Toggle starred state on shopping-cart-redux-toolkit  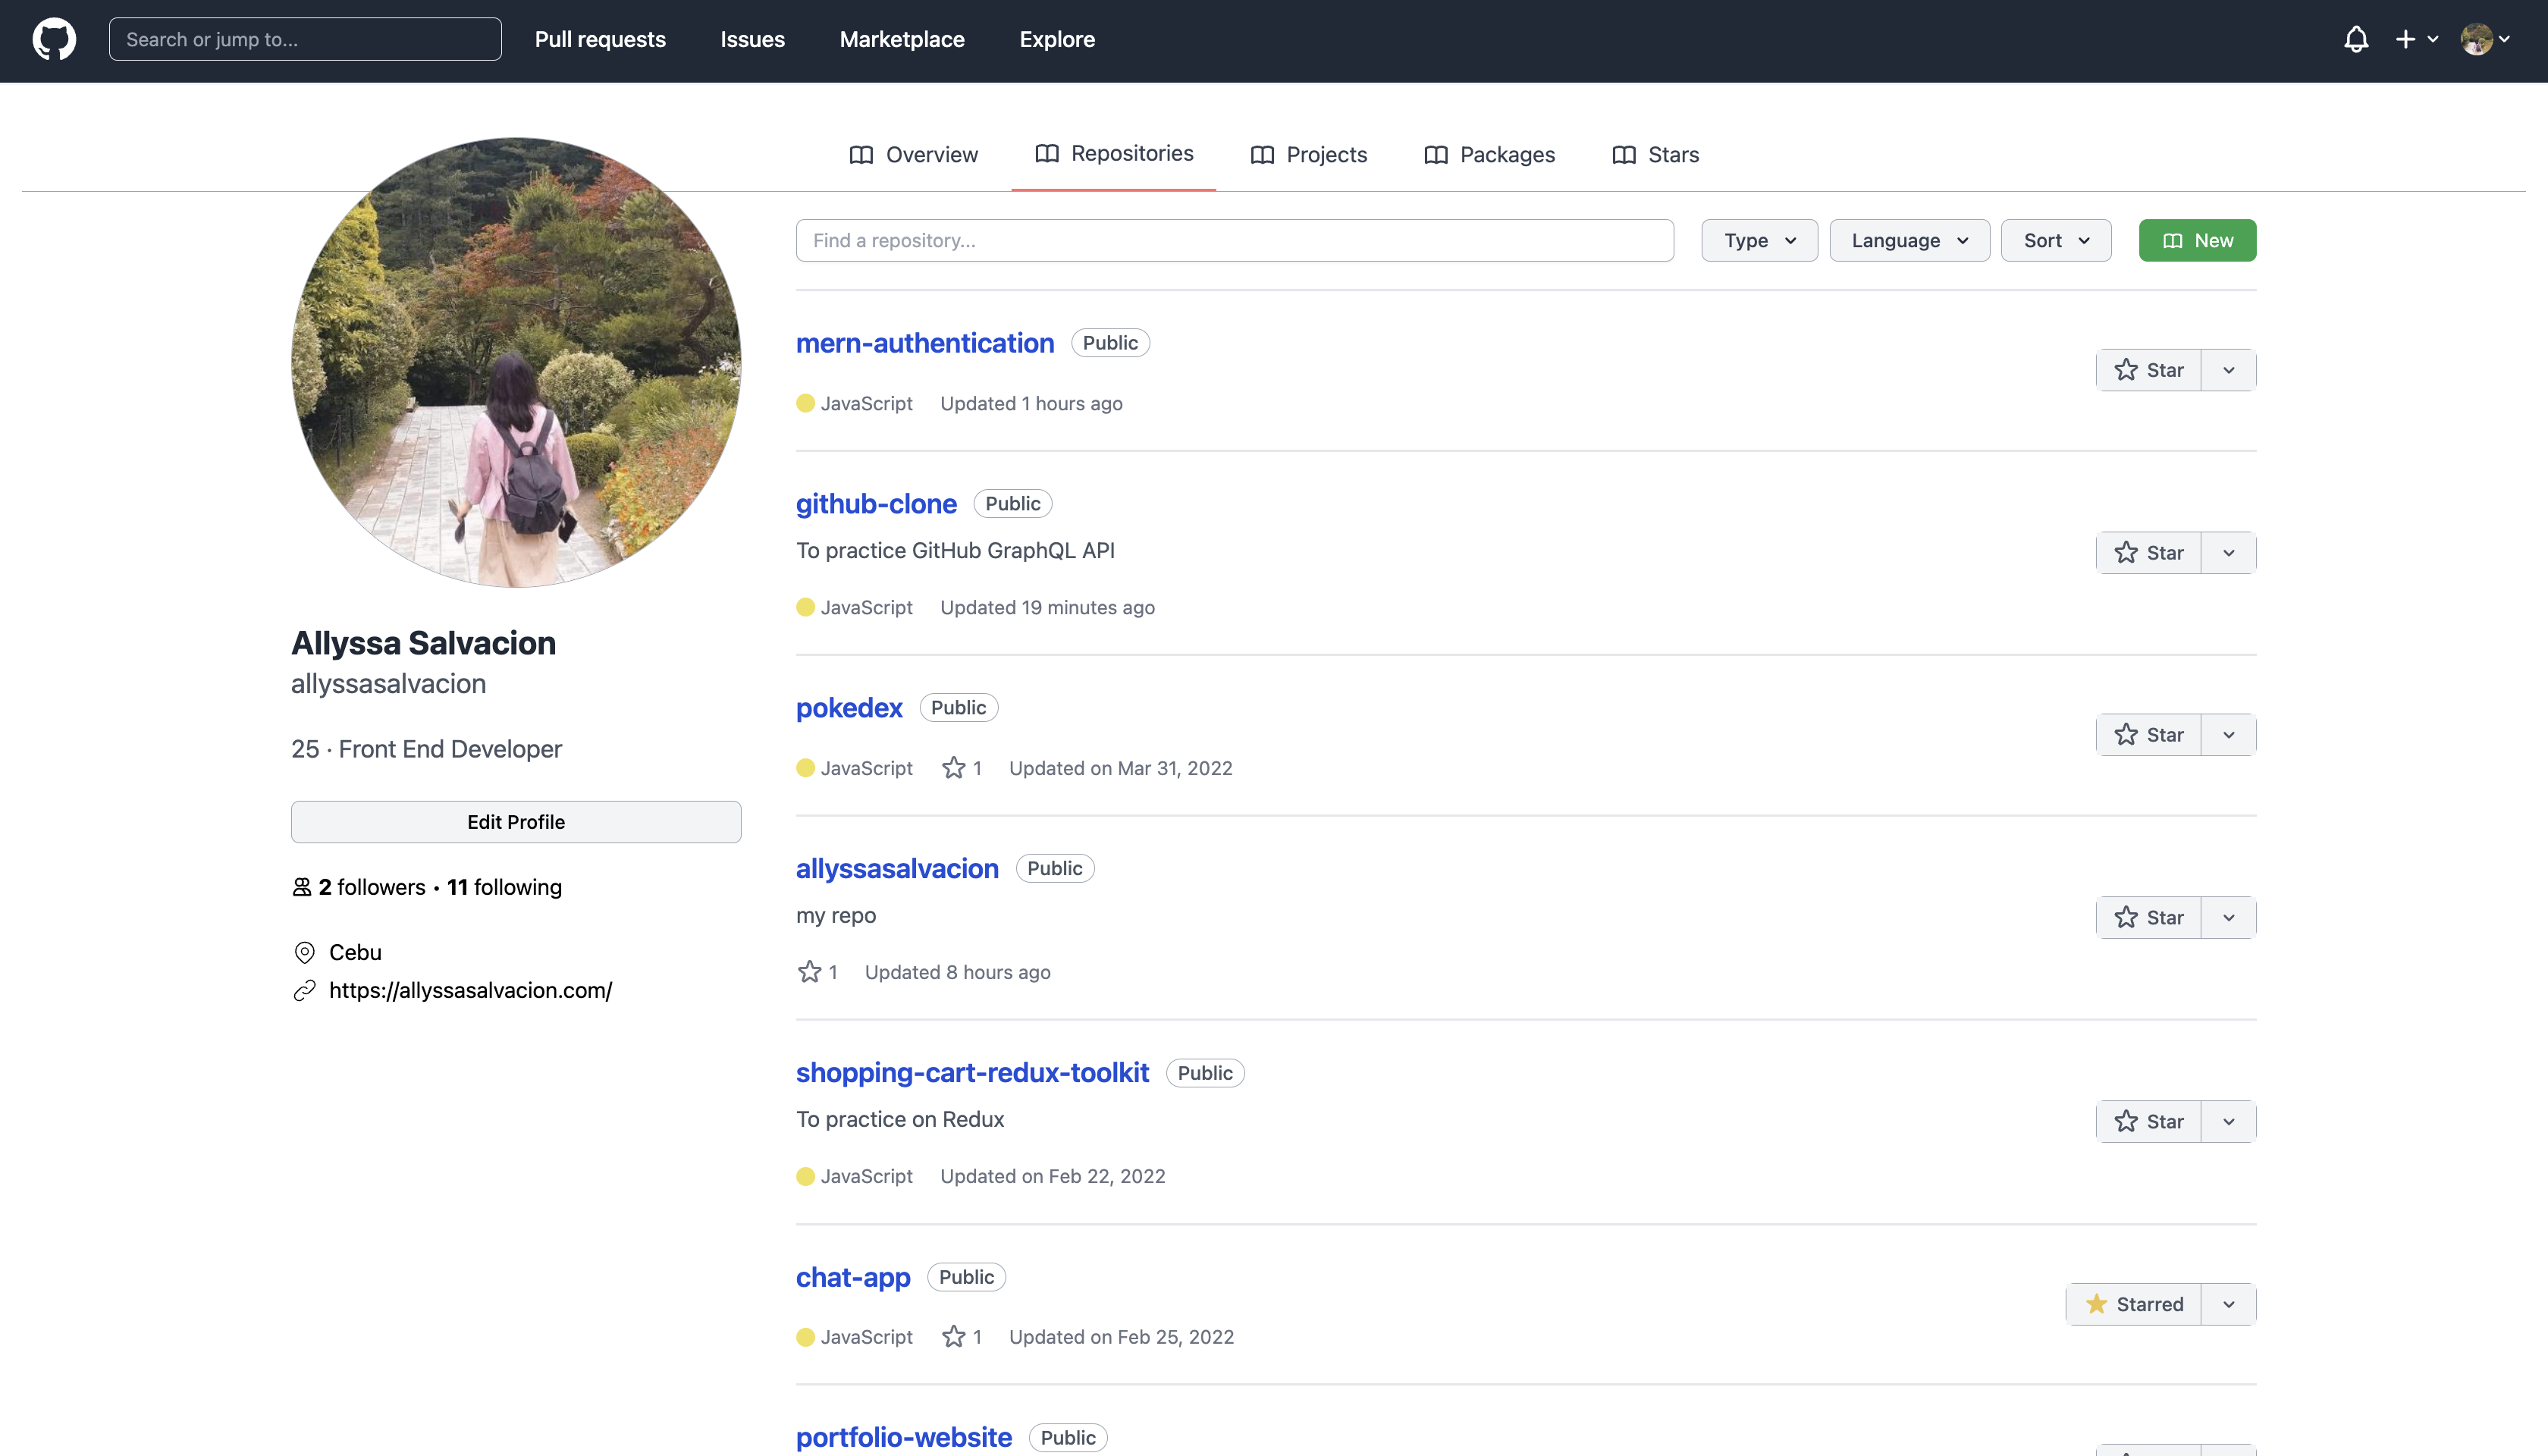click(2149, 1120)
